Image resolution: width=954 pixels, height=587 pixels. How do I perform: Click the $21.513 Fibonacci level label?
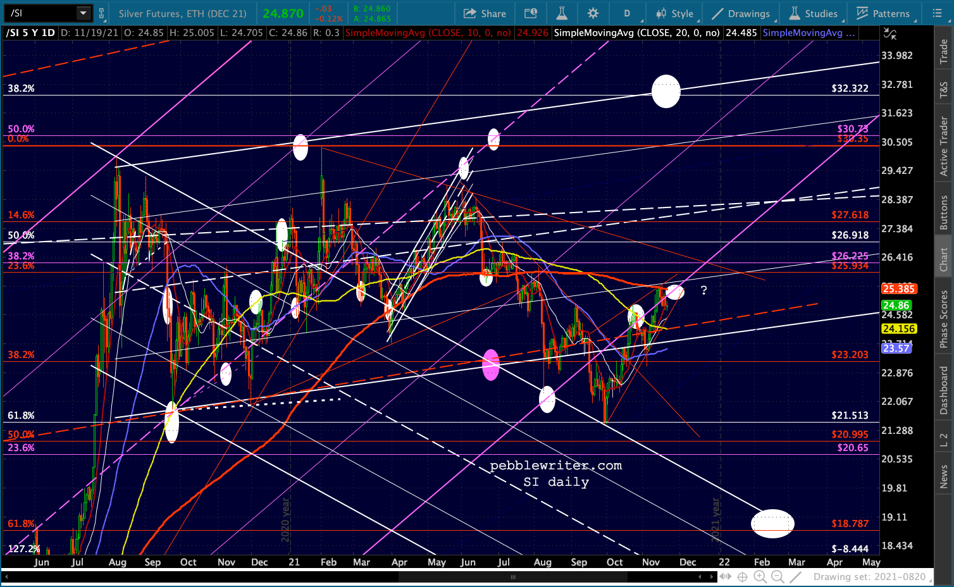[x=850, y=416]
